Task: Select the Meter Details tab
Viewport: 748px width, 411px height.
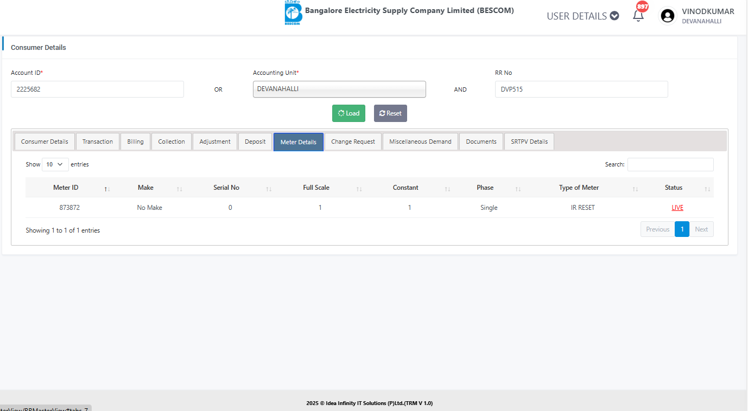Action: point(299,142)
